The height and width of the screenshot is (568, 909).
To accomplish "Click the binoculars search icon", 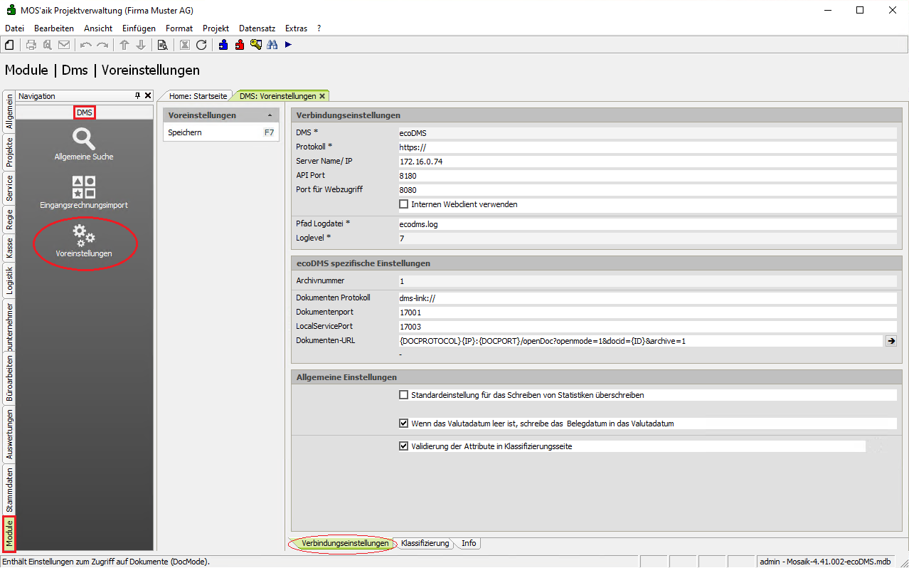I will coord(272,45).
